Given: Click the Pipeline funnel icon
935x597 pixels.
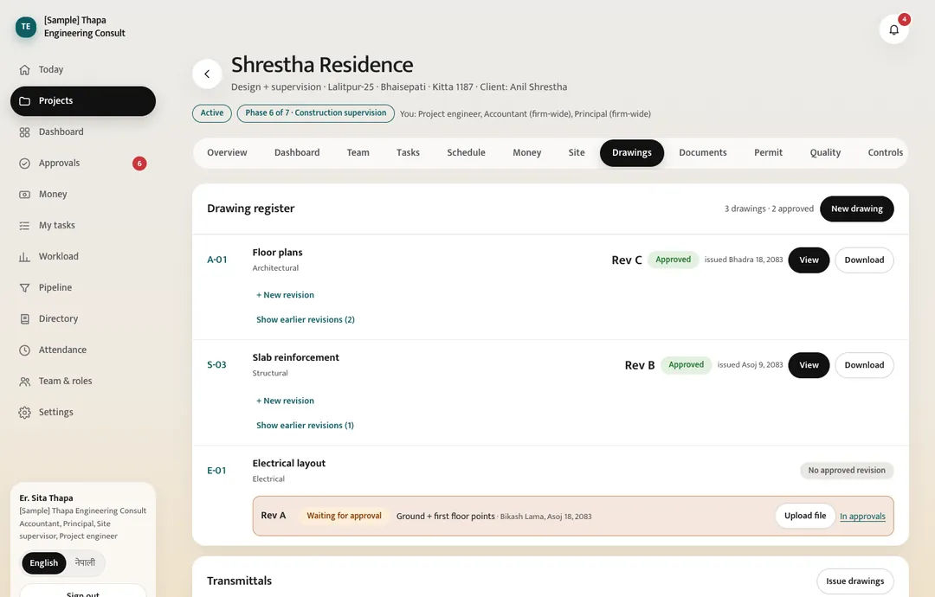Looking at the screenshot, I should [24, 288].
